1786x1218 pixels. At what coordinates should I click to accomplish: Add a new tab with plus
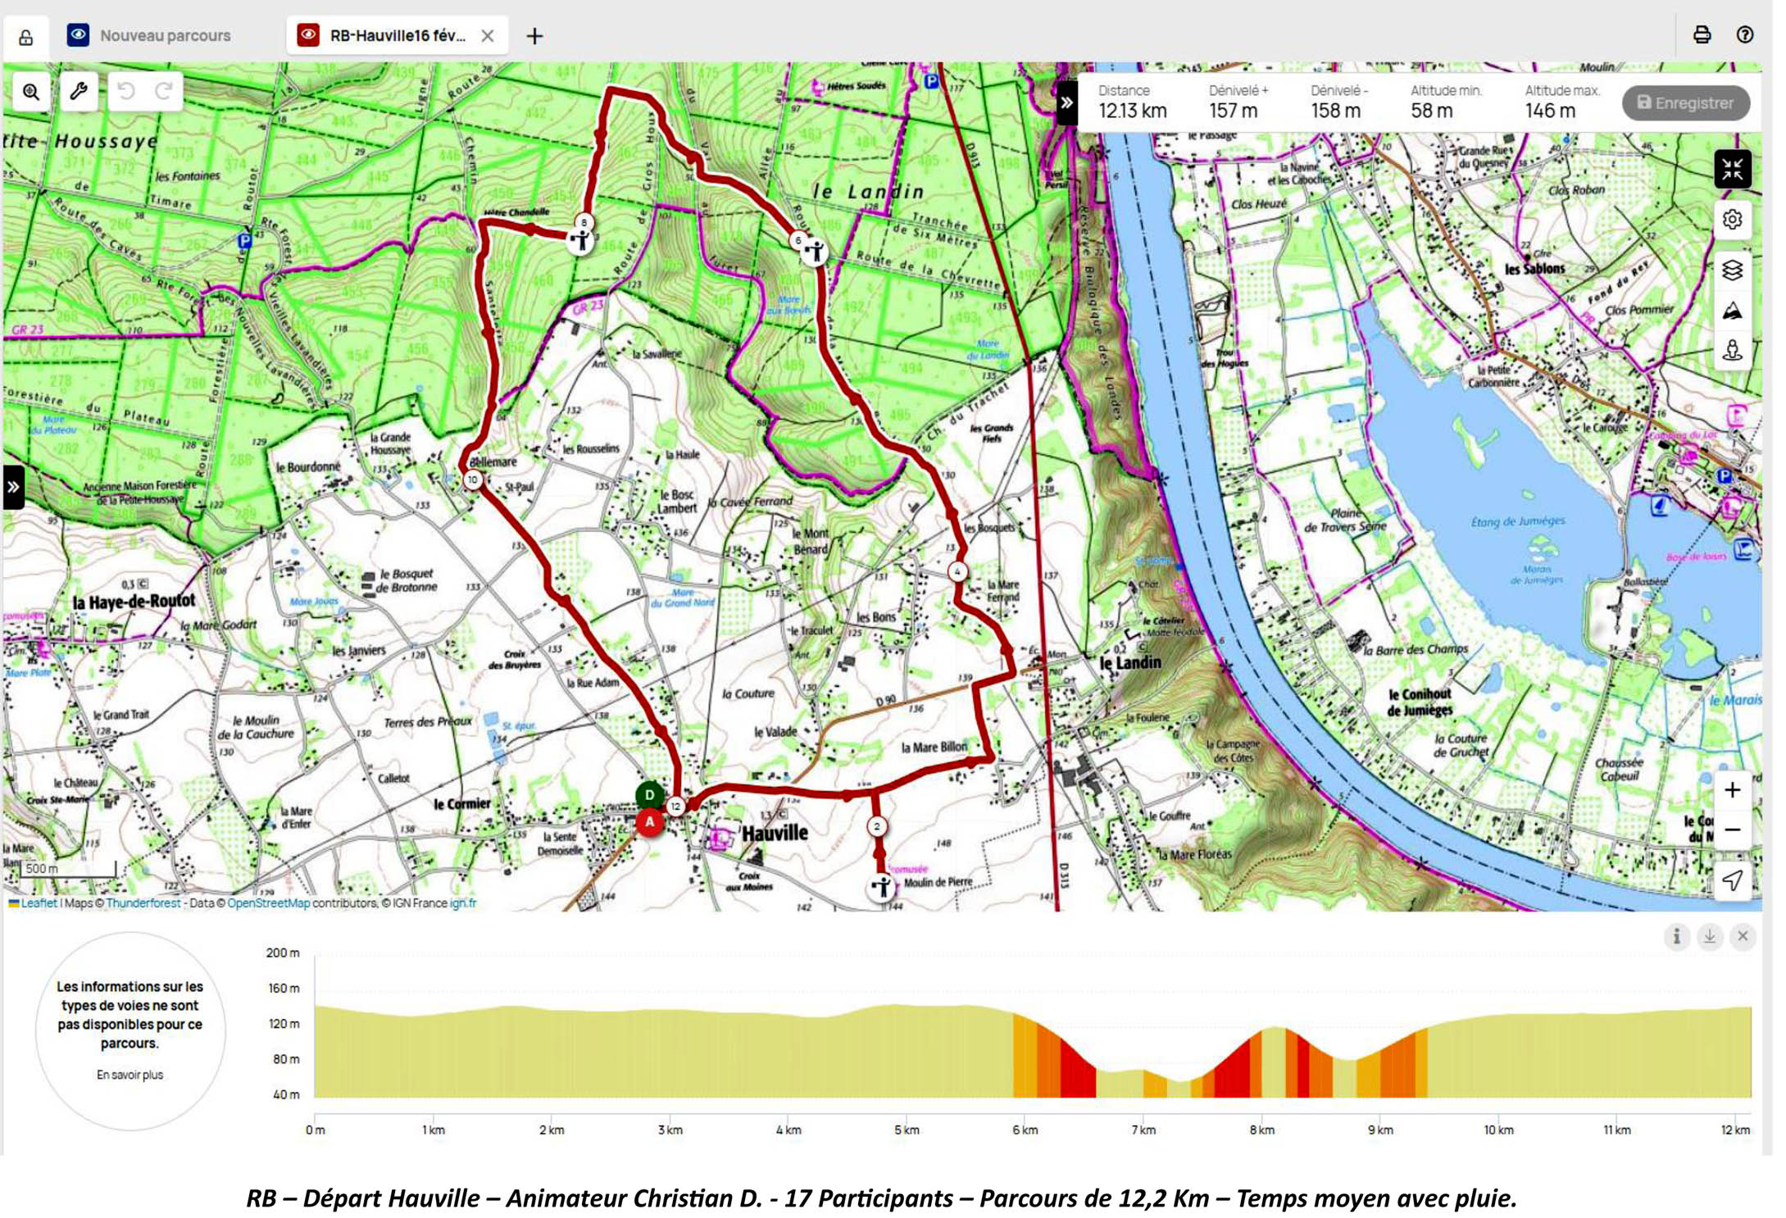(534, 36)
